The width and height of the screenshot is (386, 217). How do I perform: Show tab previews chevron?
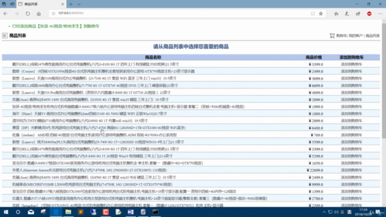(x=79, y=4)
